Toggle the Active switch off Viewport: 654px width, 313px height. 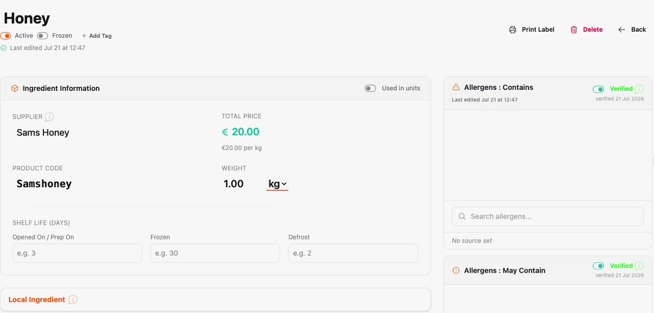6,36
